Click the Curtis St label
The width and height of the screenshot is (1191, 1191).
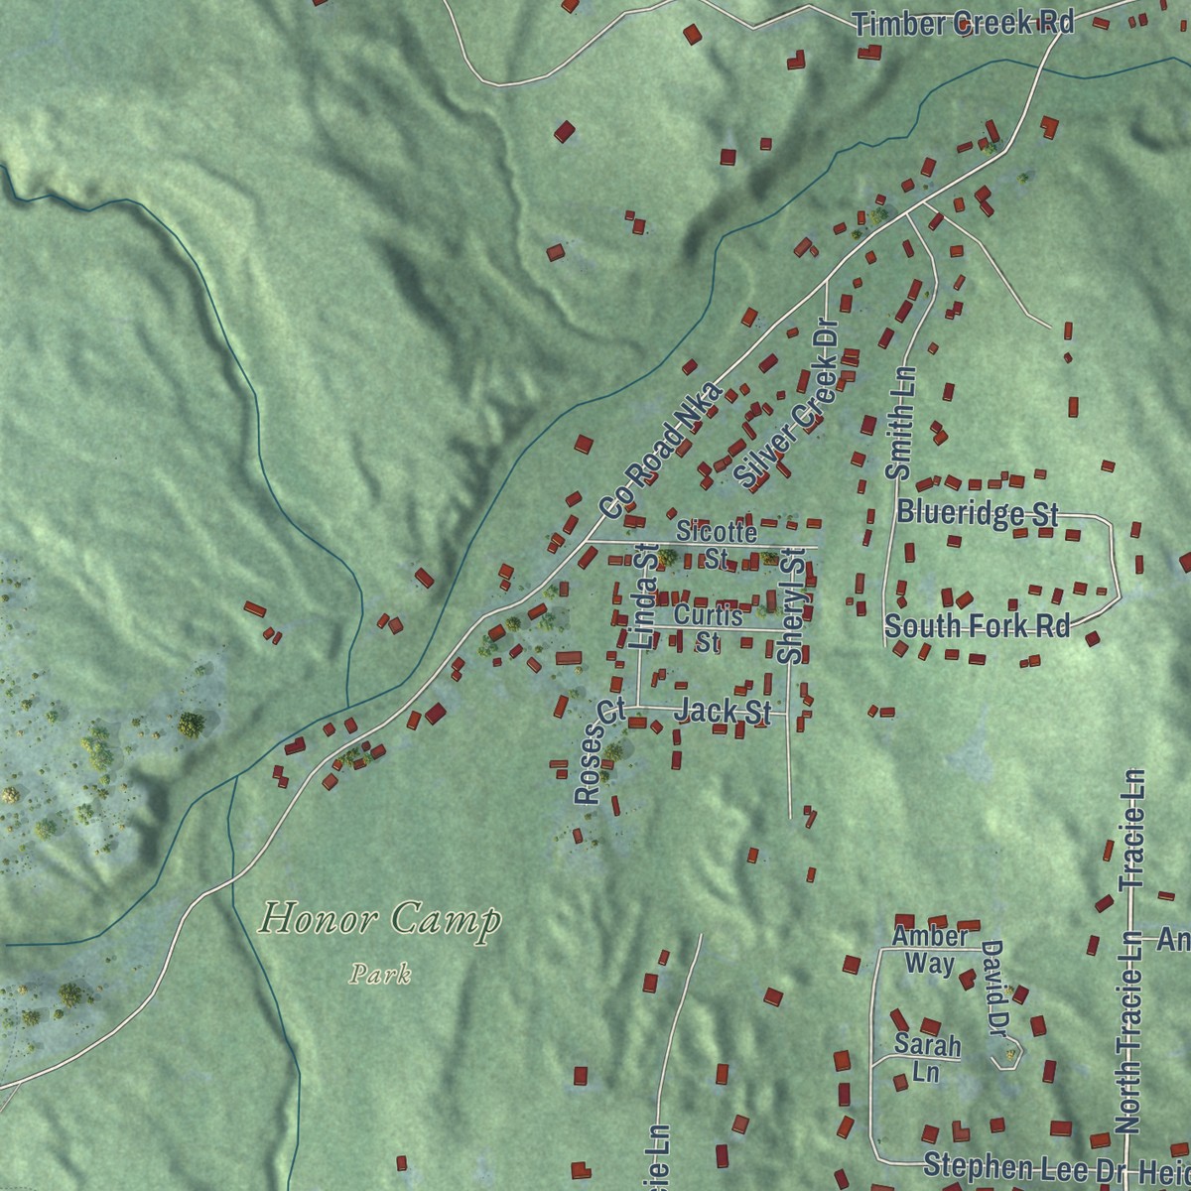pos(708,628)
